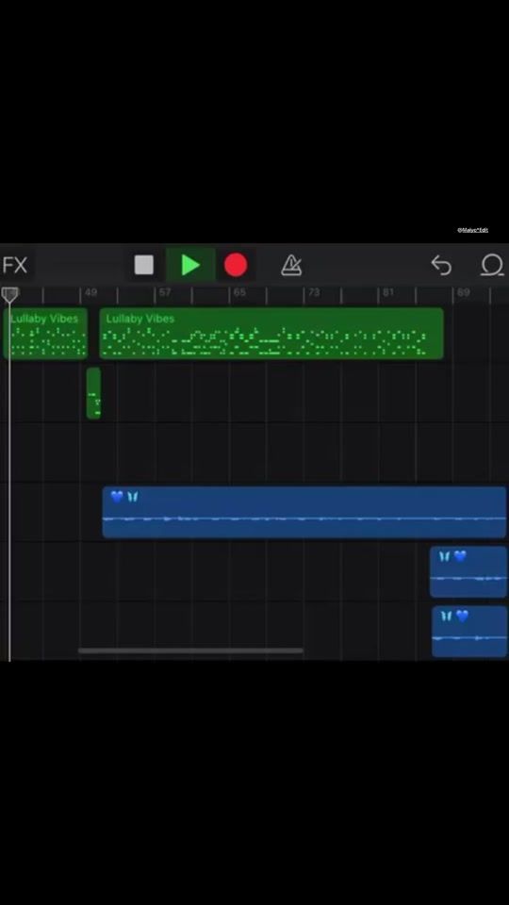
Task: Stop playback with the square button
Action: [144, 266]
